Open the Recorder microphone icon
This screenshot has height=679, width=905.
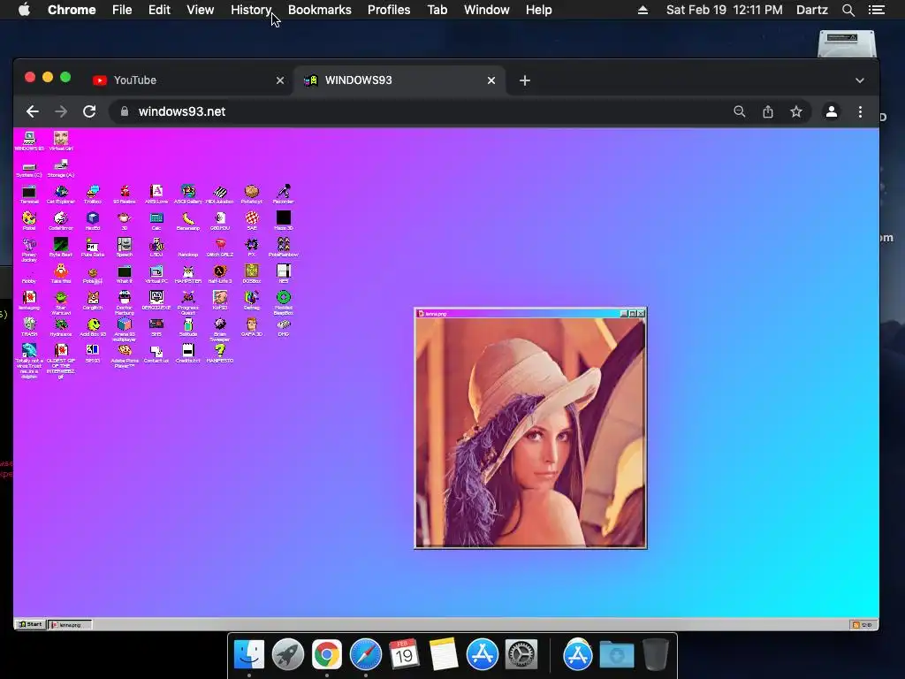(283, 194)
